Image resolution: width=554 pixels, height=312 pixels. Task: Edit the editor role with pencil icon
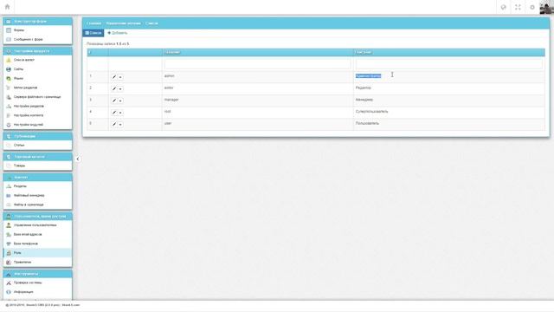(113, 88)
